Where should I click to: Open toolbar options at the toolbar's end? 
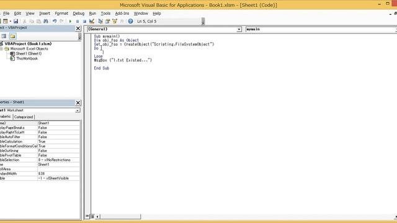pyautogui.click(x=203, y=22)
